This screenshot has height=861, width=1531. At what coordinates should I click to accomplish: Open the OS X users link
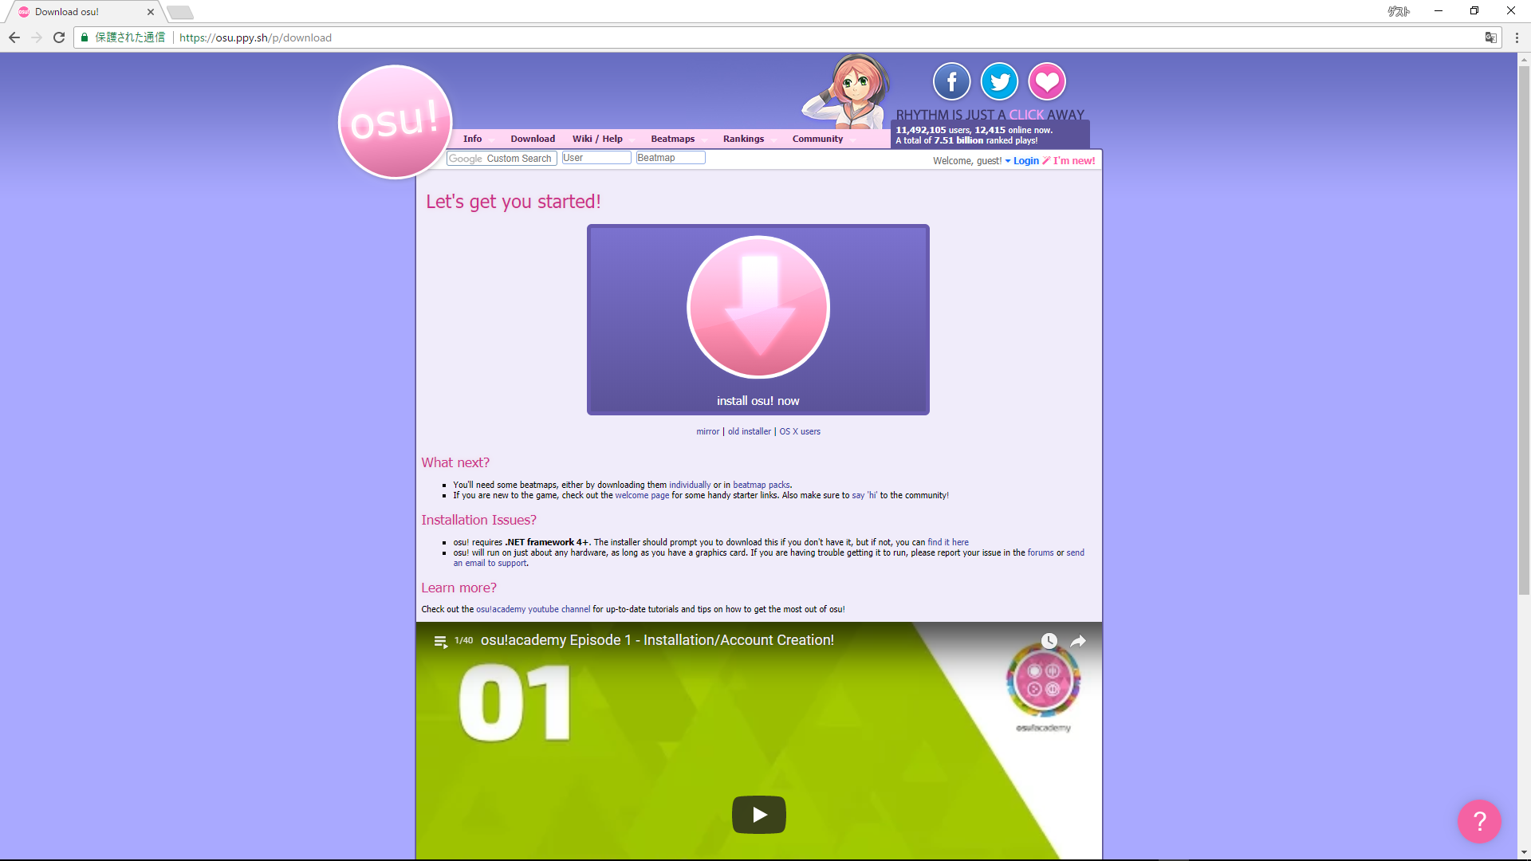point(800,431)
